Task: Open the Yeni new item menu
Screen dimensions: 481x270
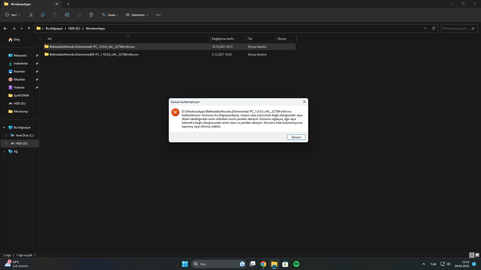Action: 13,15
